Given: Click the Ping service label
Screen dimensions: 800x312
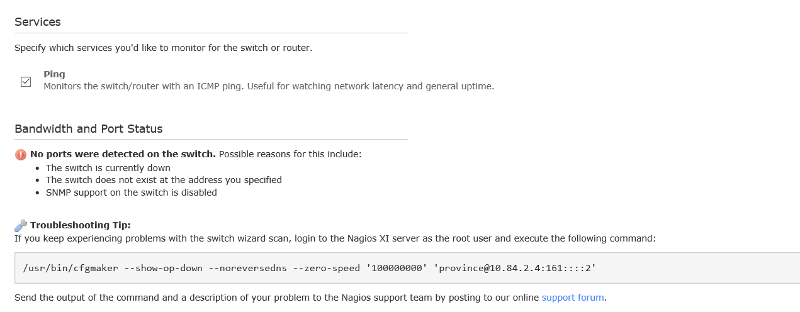Looking at the screenshot, I should [54, 74].
